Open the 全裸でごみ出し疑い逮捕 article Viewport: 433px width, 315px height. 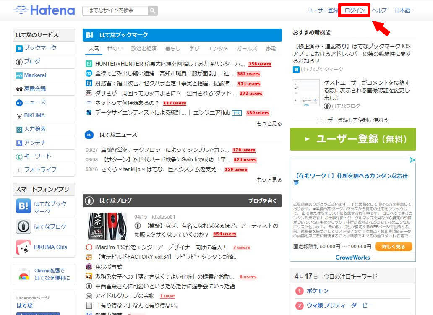click(164, 74)
